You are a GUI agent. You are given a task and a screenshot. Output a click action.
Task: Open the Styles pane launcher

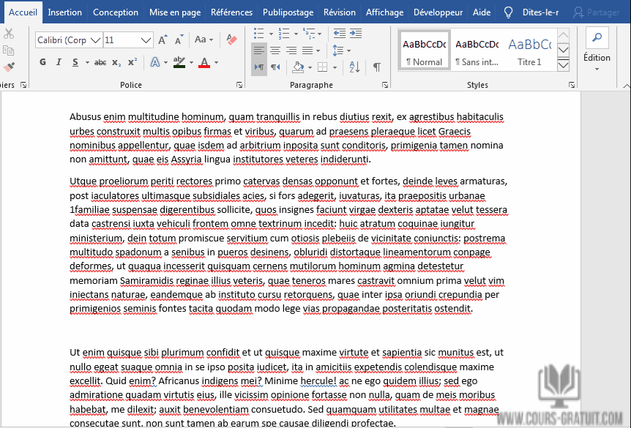572,85
